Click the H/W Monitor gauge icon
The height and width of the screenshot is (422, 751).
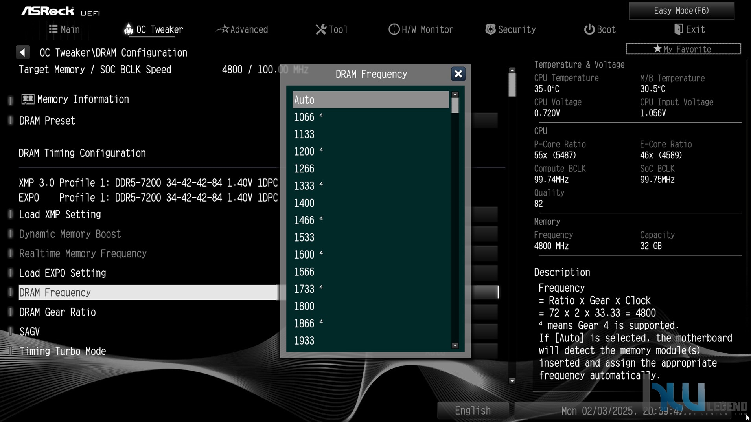click(x=394, y=29)
